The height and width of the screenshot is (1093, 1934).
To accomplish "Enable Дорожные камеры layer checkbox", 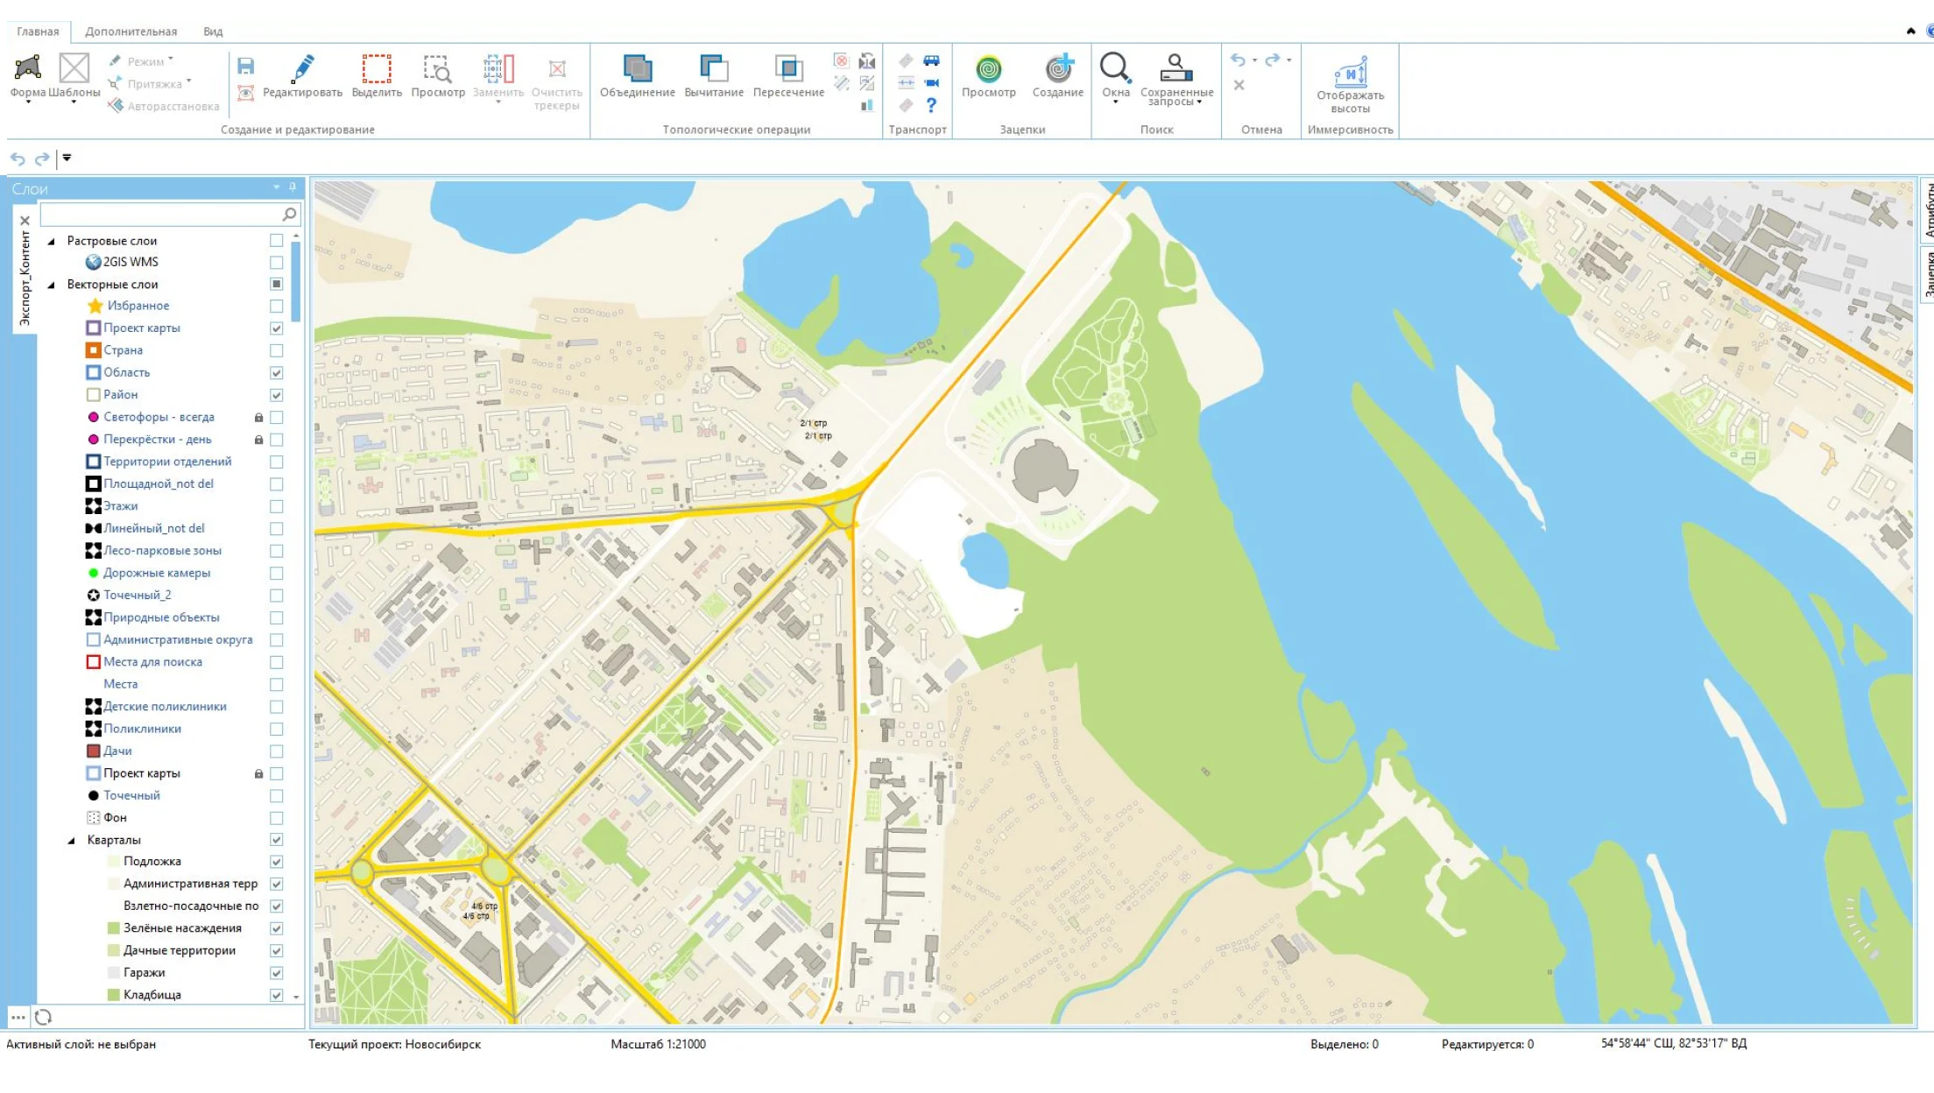I will [x=277, y=573].
